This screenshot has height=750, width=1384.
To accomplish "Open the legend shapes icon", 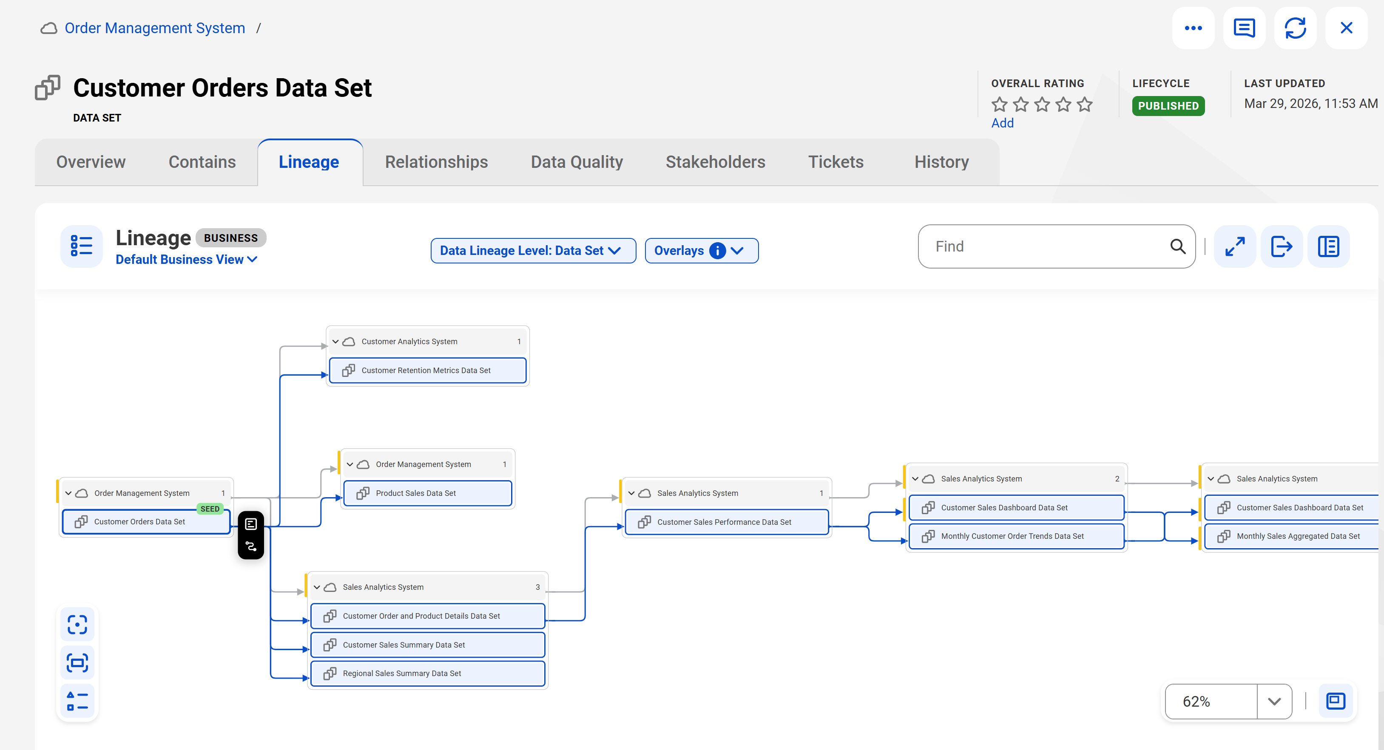I will click(77, 701).
